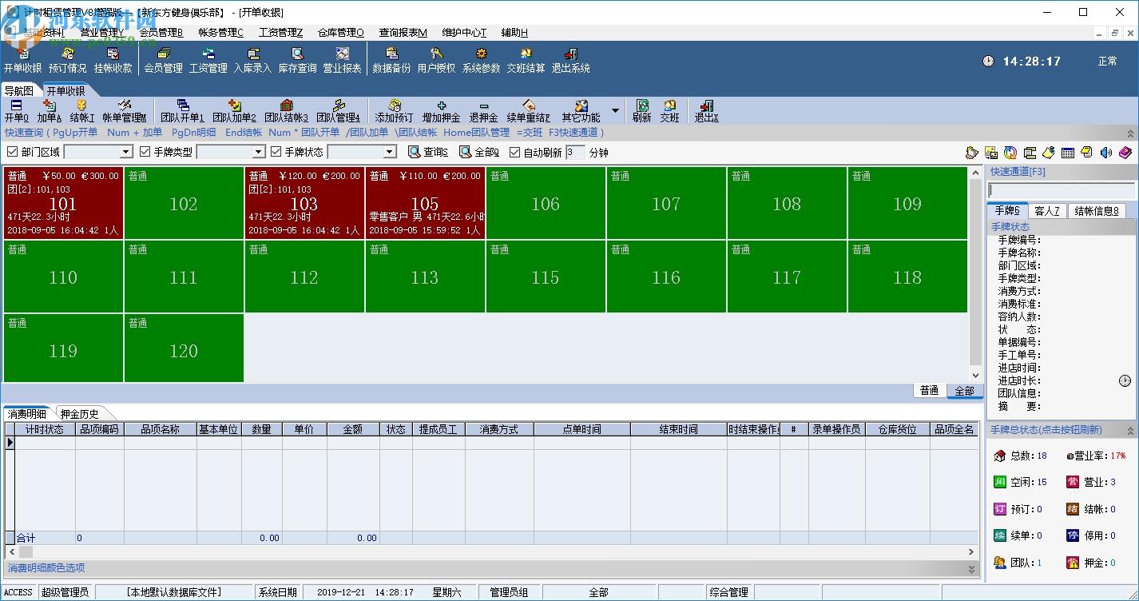
Task: Open the 帐务管理C menu
Action: point(220,33)
